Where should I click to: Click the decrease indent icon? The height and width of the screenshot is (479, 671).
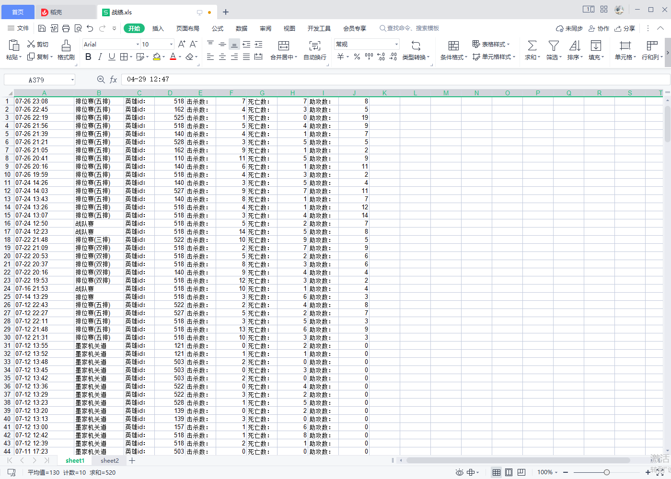coord(246,44)
